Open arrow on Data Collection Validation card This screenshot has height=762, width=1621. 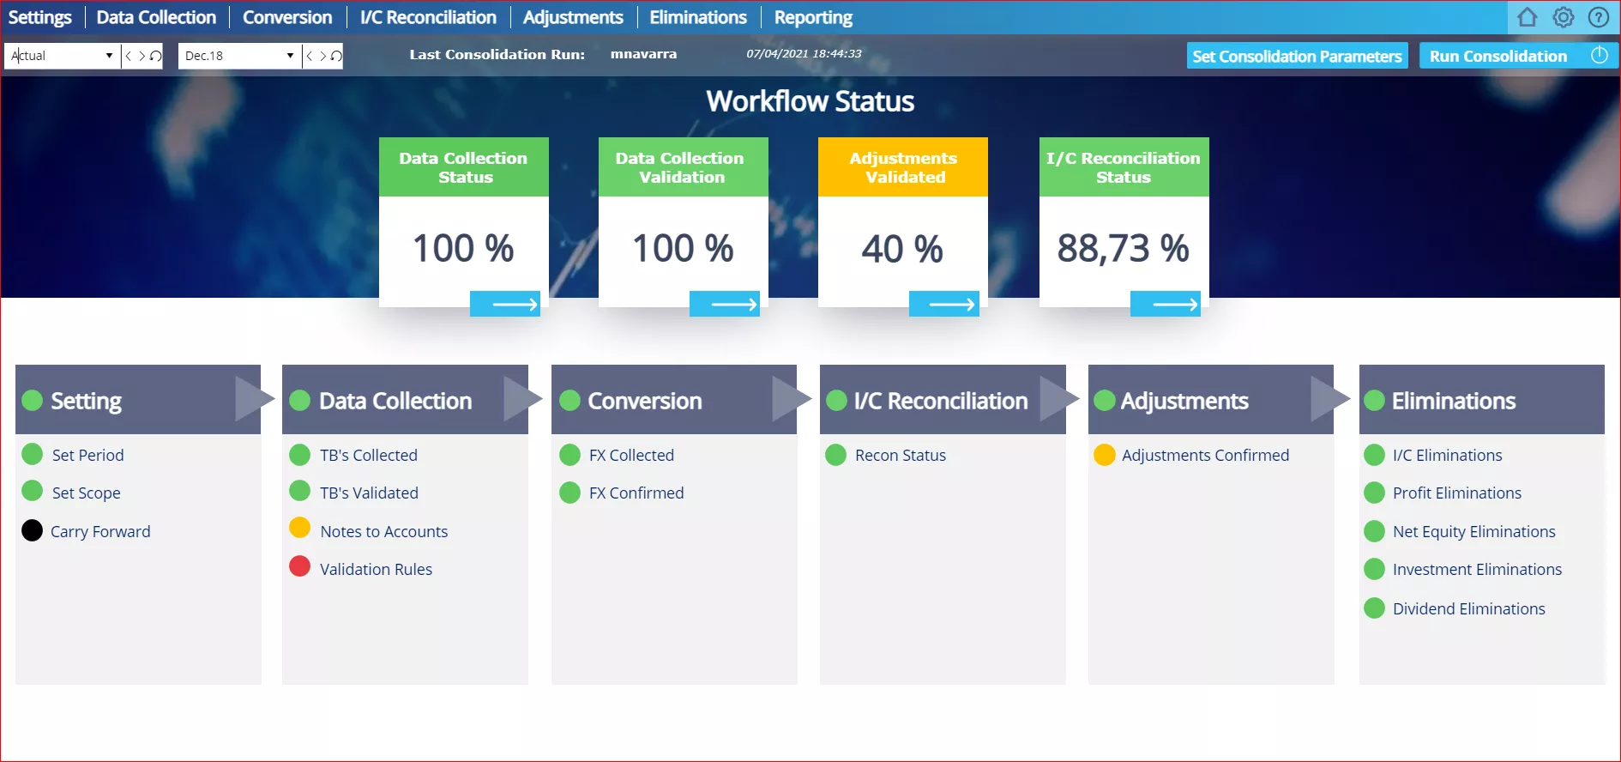[725, 304]
